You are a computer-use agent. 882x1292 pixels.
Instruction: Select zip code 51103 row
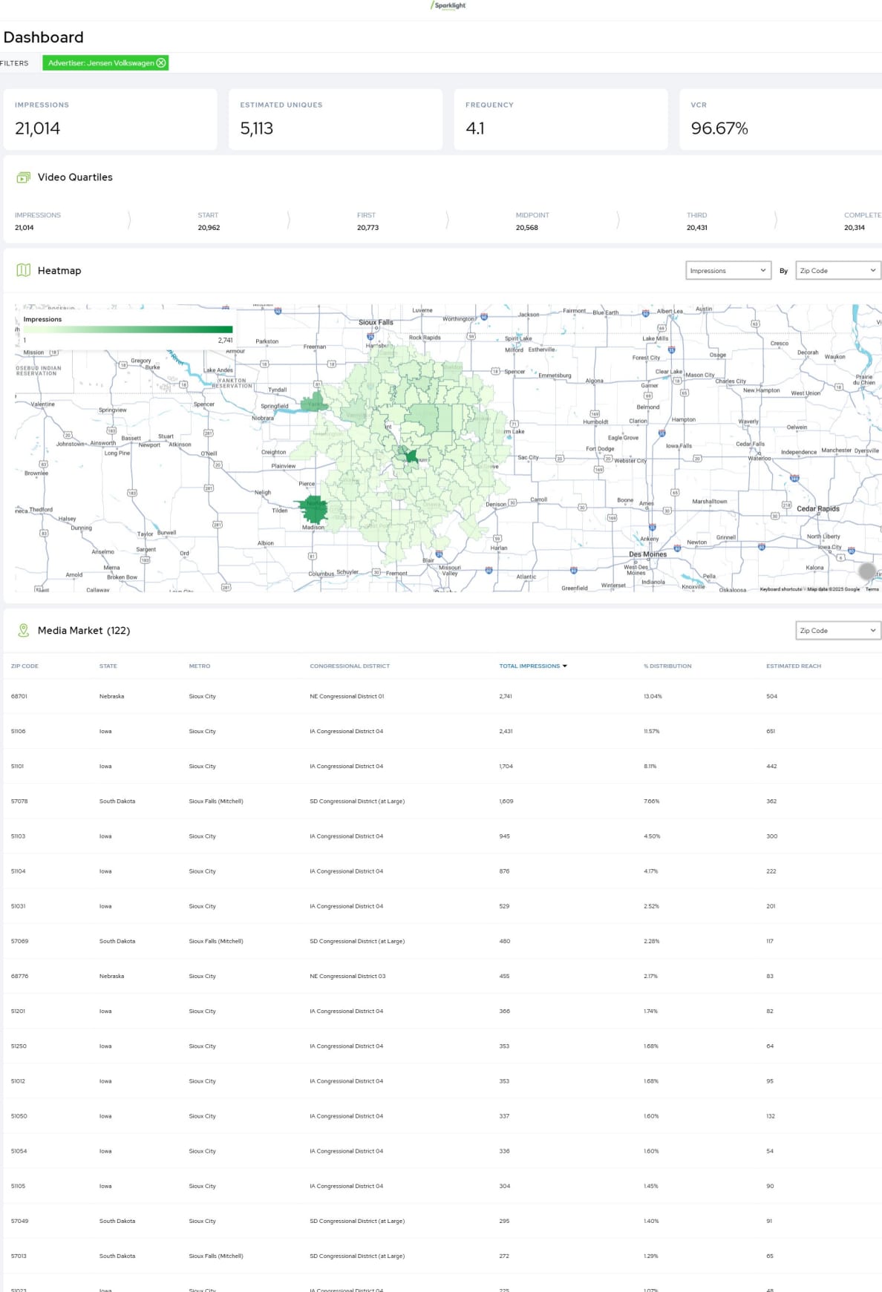[441, 836]
